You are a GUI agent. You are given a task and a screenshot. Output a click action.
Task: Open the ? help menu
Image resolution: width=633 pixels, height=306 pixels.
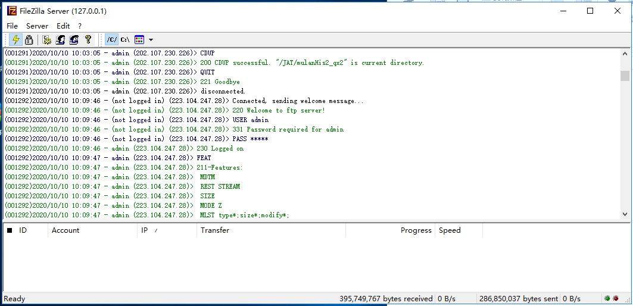click(x=80, y=26)
